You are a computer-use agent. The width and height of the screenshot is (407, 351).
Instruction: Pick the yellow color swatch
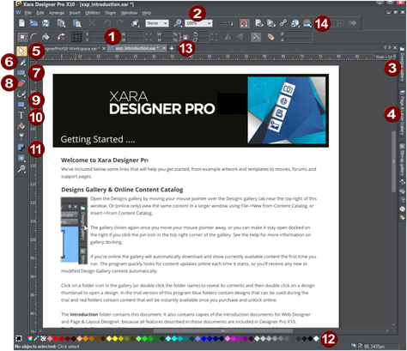(115, 339)
